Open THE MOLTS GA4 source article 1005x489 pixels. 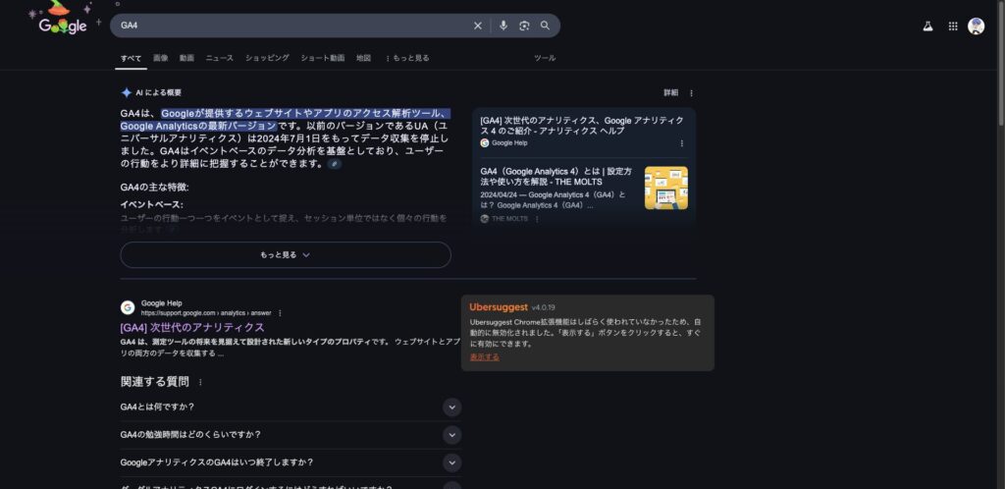pos(556,177)
